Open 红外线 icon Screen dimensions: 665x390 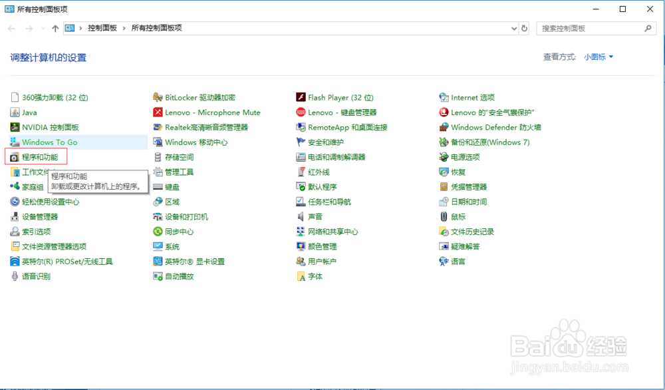click(301, 172)
